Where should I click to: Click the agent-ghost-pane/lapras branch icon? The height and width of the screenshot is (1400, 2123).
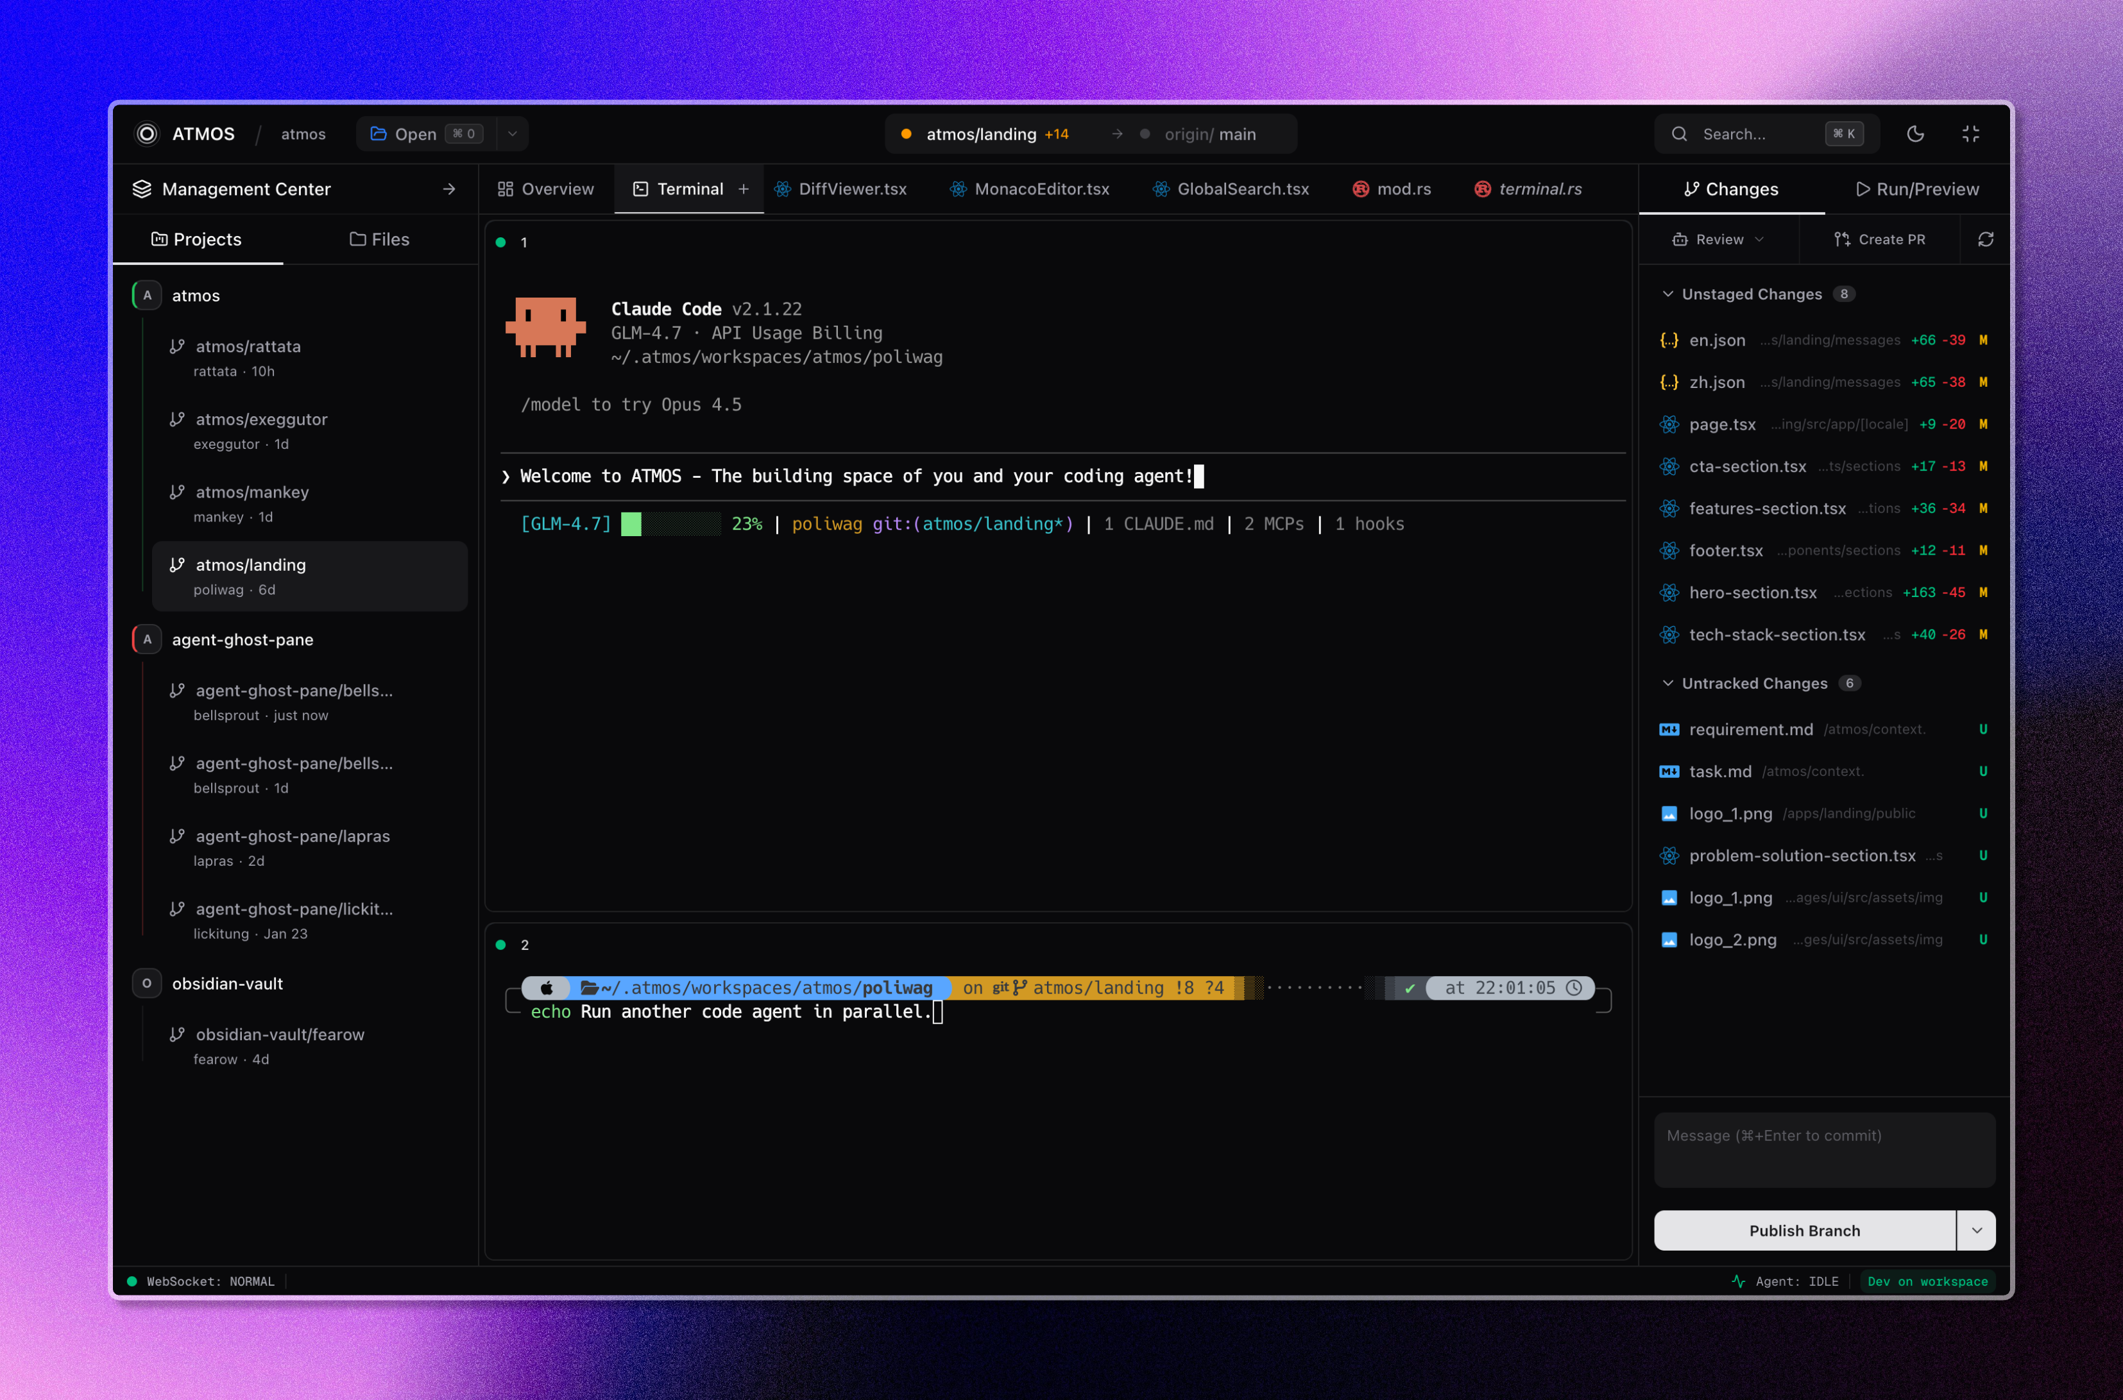point(177,836)
